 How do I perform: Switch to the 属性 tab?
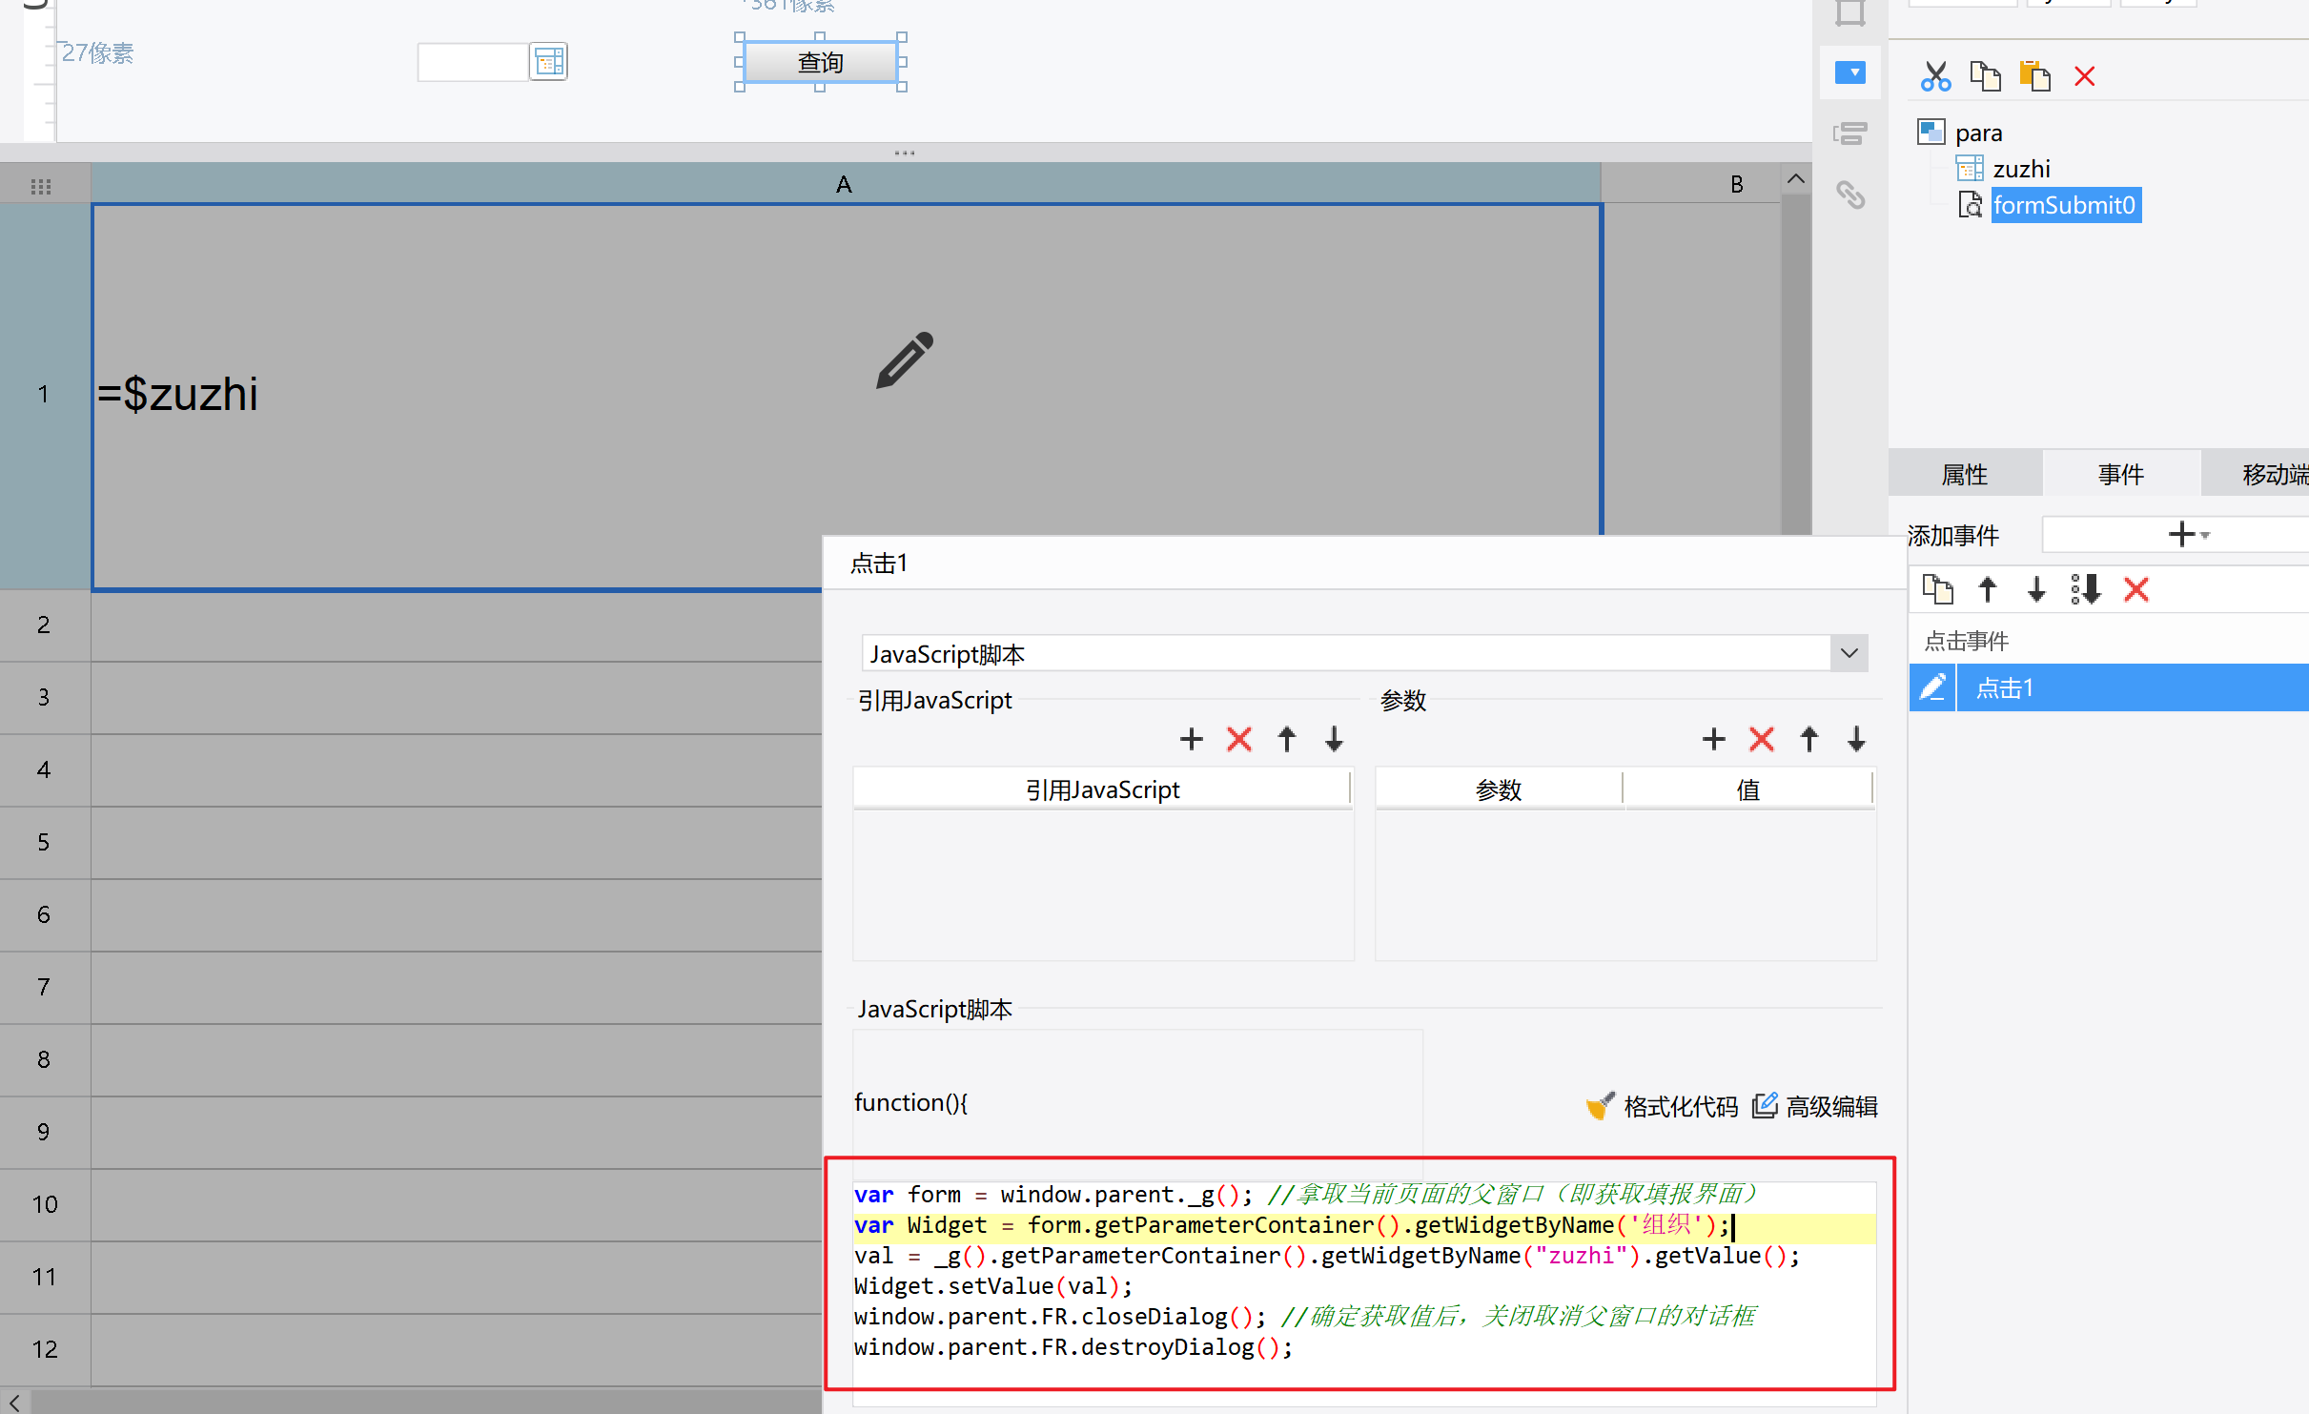coord(1965,474)
